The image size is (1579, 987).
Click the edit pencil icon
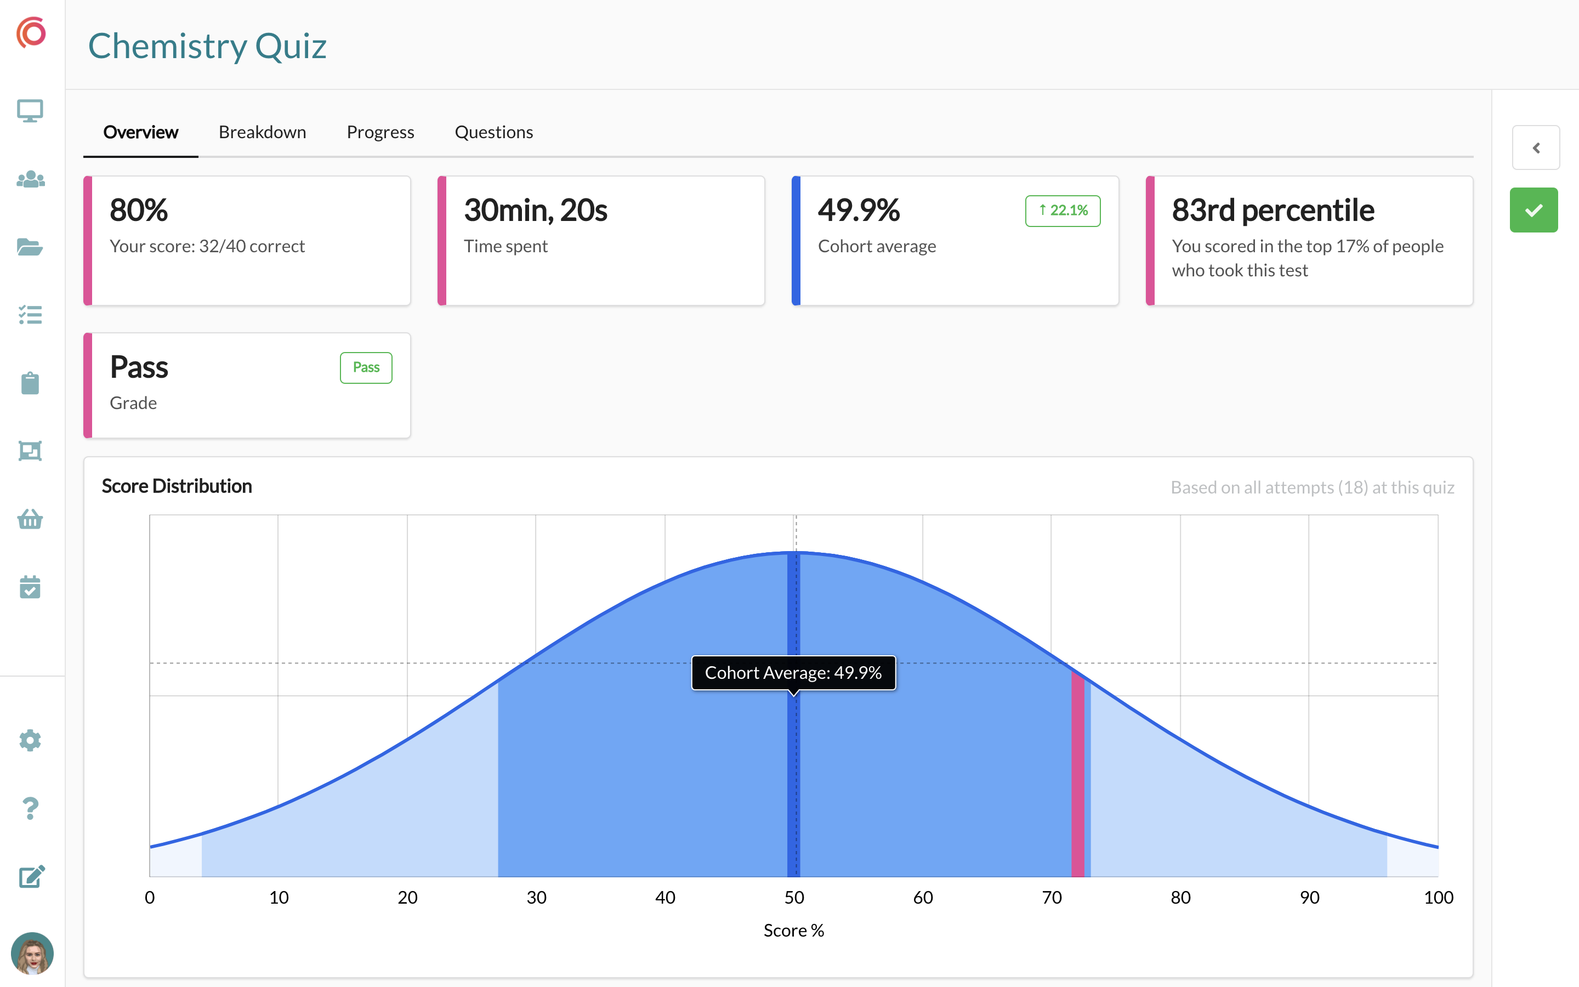coord(31,877)
